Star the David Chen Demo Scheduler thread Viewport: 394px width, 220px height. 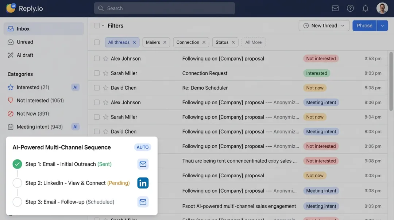(x=105, y=88)
